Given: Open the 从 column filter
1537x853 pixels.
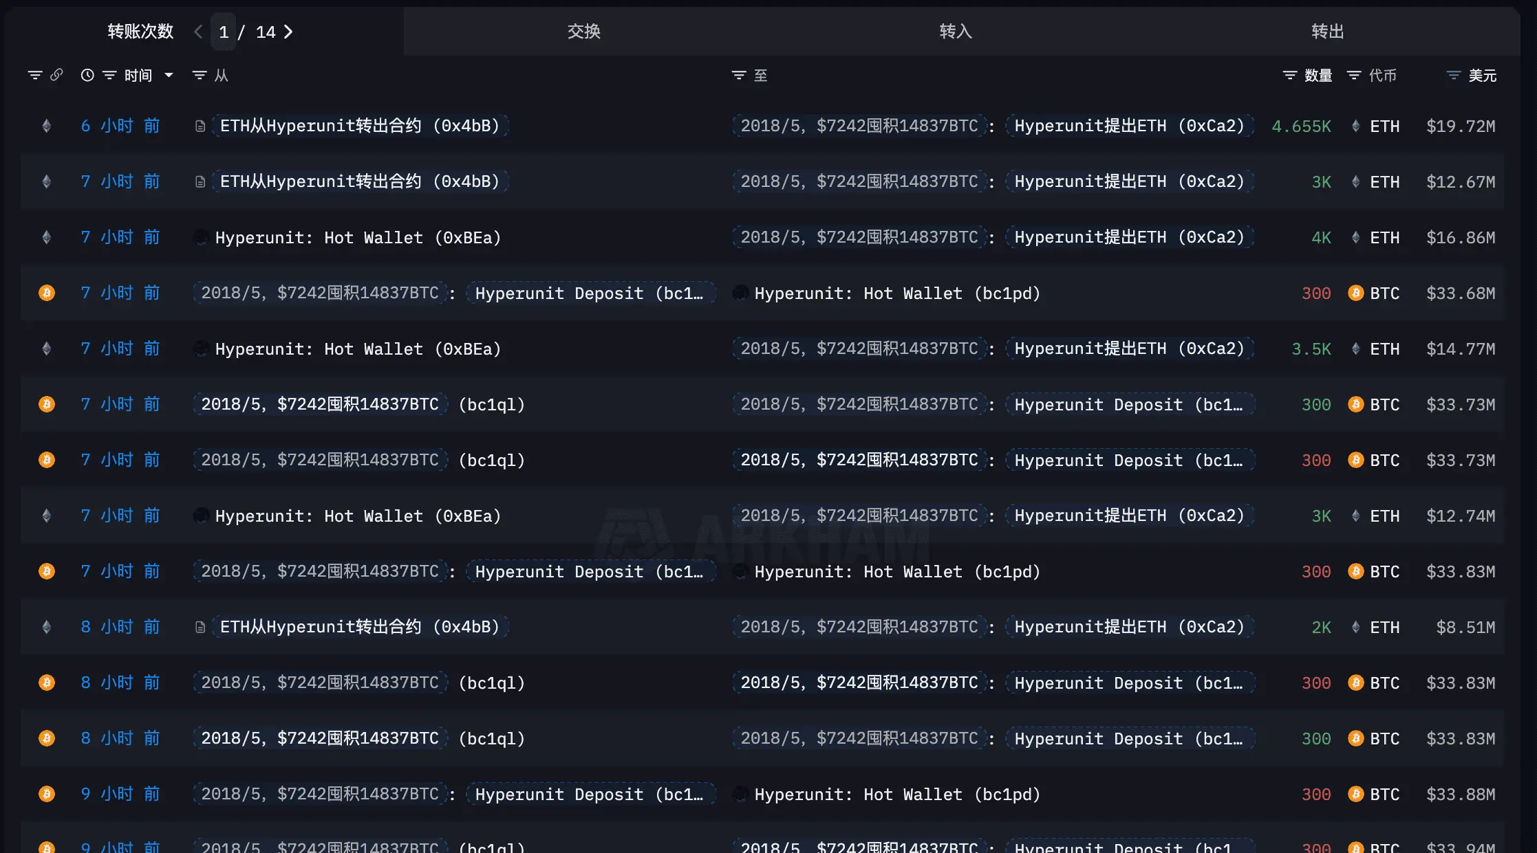Looking at the screenshot, I should tap(200, 75).
